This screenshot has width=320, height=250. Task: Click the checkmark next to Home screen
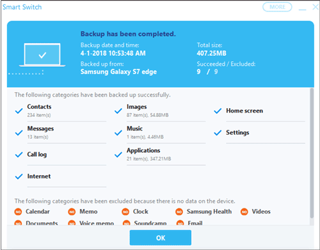(x=218, y=111)
